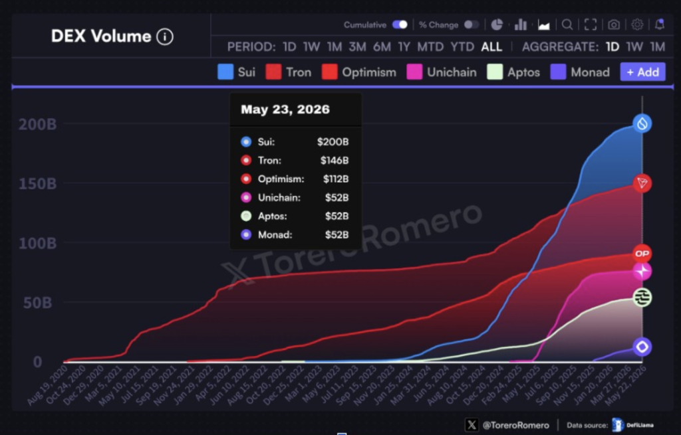Click Unichain pink color swatch
This screenshot has width=681, height=435.
414,72
